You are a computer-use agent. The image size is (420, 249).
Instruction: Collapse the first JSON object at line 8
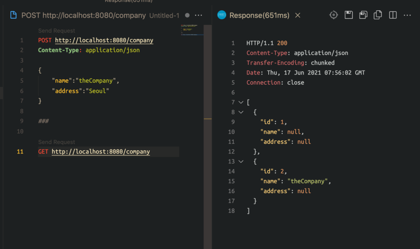(x=241, y=112)
